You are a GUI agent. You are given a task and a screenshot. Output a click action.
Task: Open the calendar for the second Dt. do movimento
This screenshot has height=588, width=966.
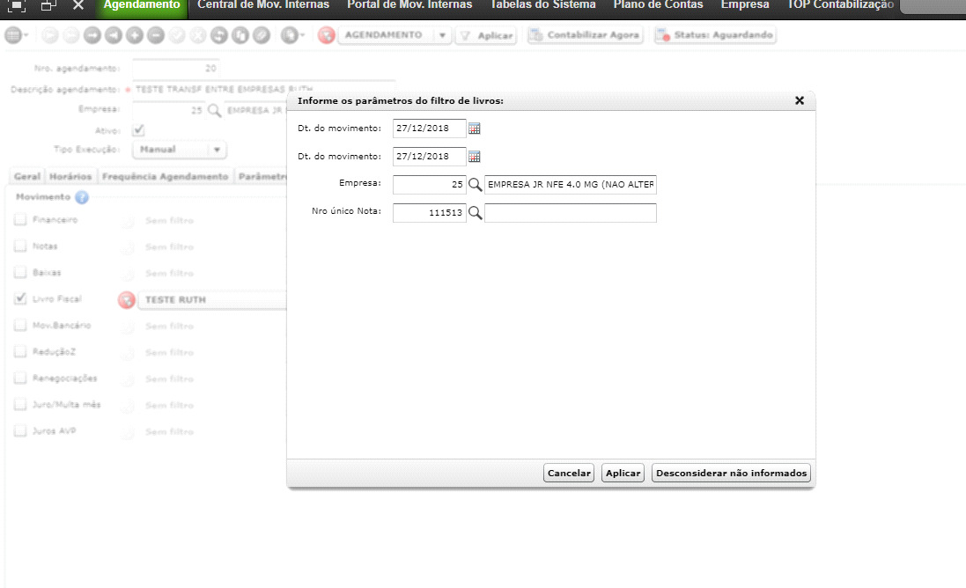point(474,157)
